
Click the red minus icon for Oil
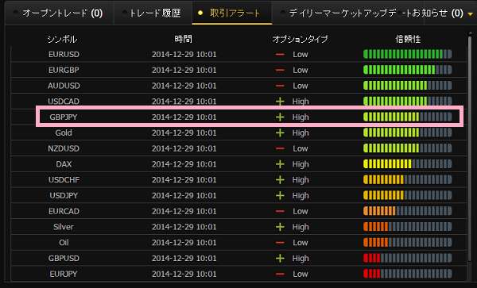[280, 243]
